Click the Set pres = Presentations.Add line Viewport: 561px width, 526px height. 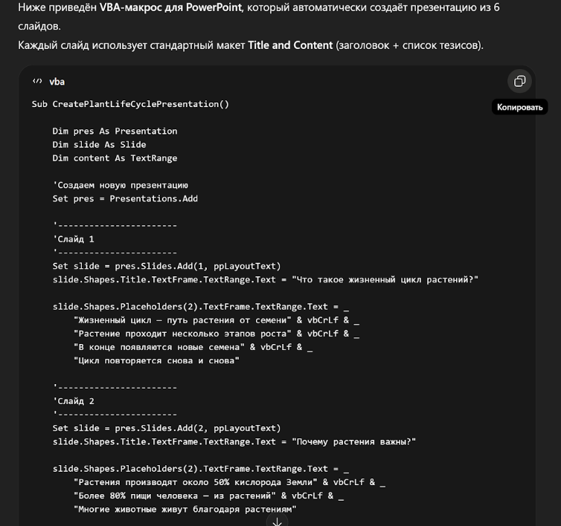[x=125, y=198]
